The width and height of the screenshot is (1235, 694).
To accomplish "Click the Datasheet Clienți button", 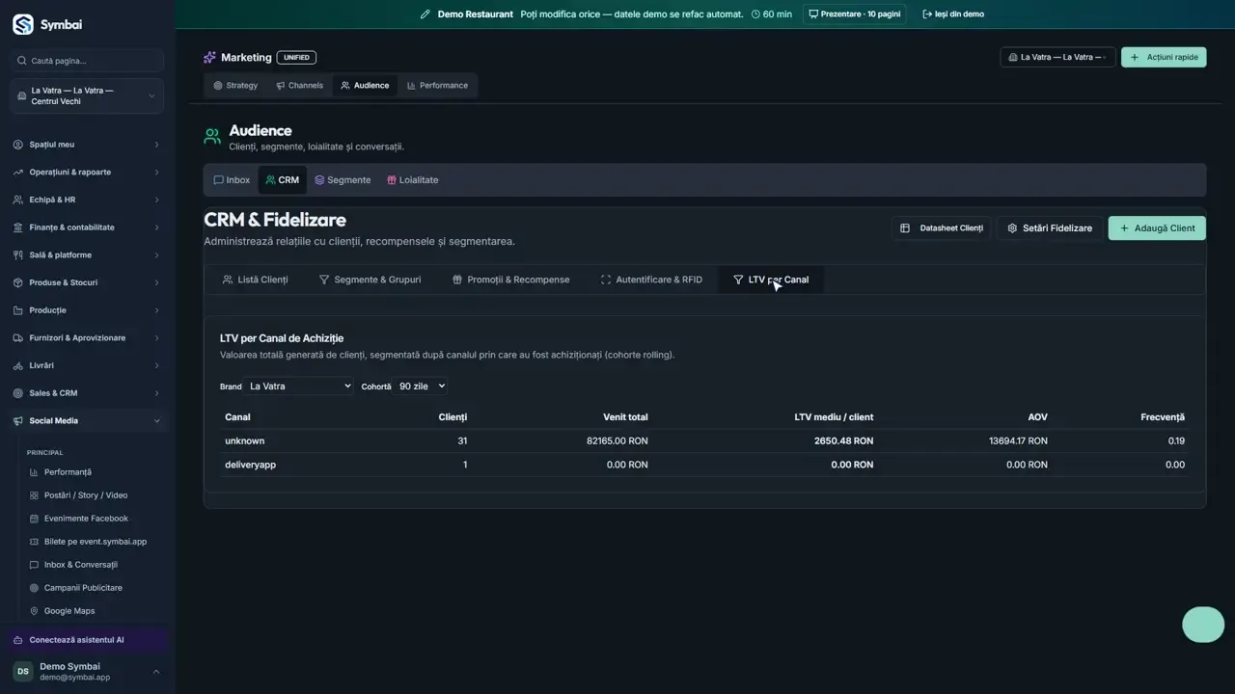I will click(x=941, y=228).
